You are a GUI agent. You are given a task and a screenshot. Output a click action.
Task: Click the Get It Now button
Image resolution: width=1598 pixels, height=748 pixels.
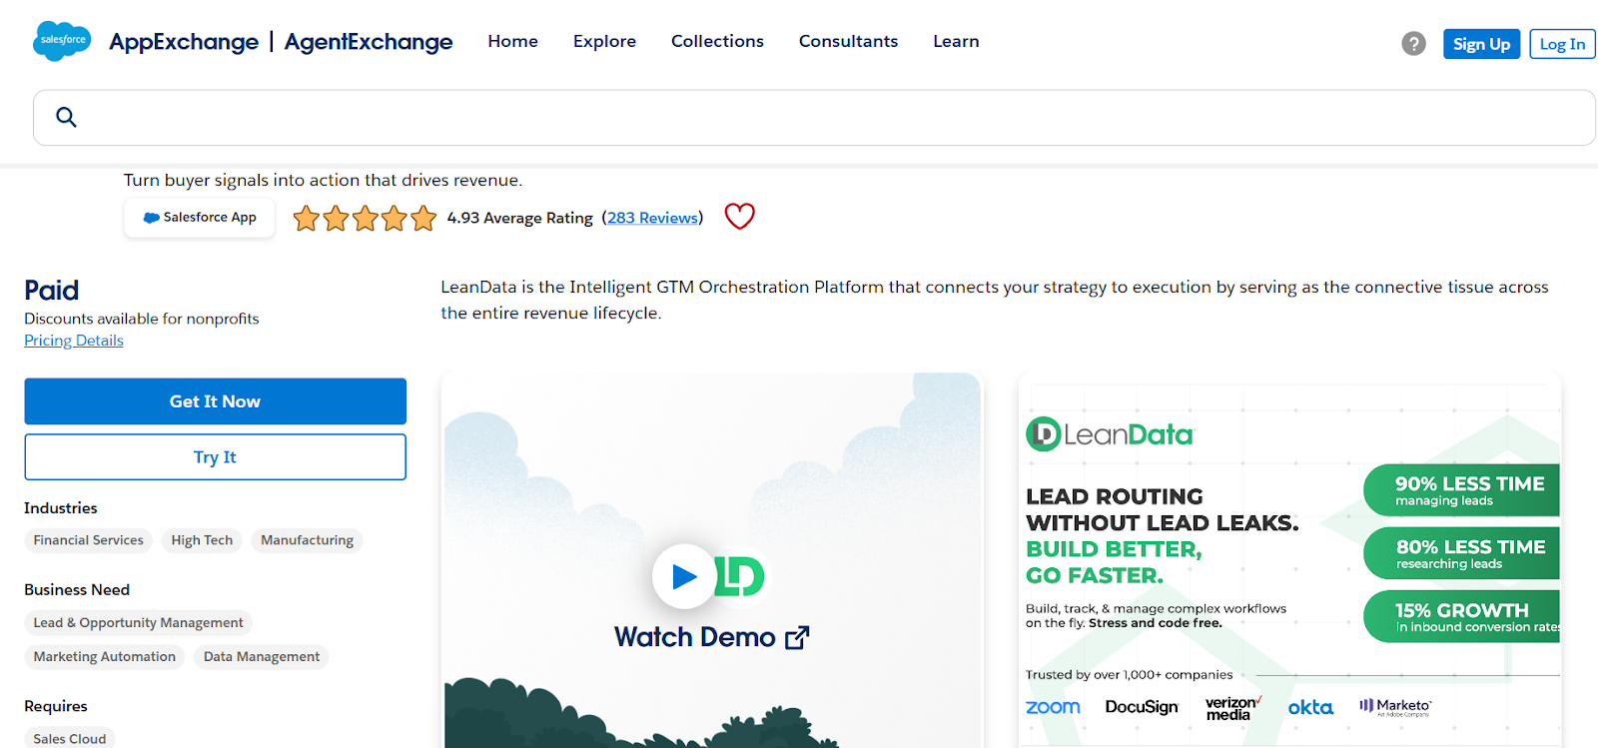click(215, 401)
